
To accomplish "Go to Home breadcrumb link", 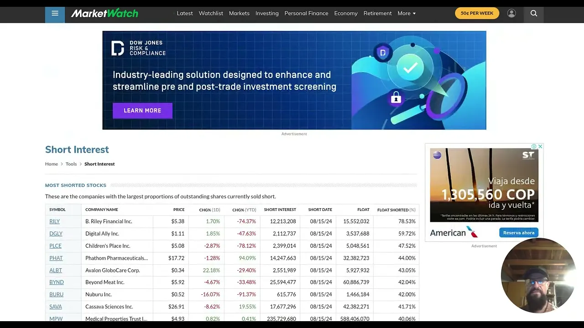I will [52, 164].
